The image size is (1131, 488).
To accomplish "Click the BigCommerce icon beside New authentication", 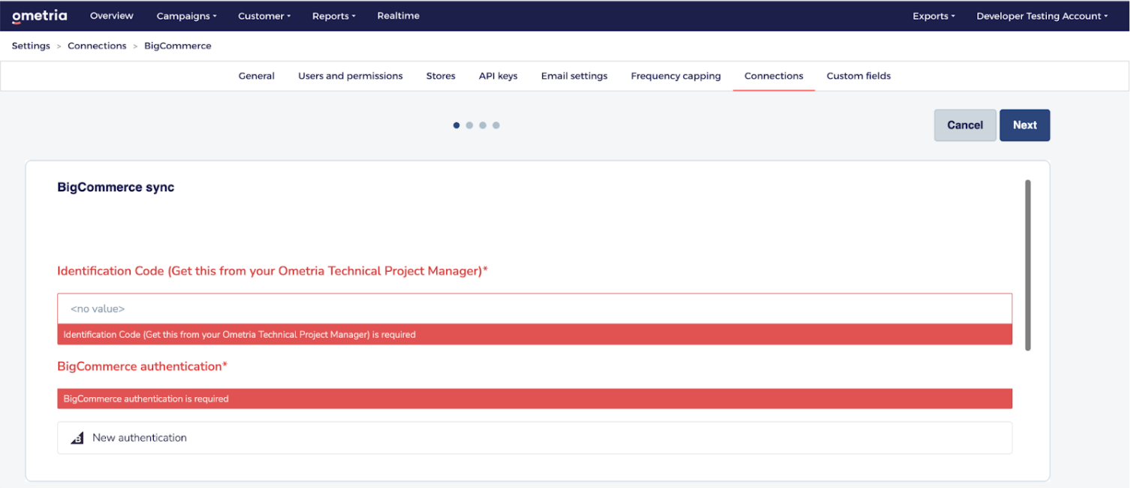I will point(77,438).
